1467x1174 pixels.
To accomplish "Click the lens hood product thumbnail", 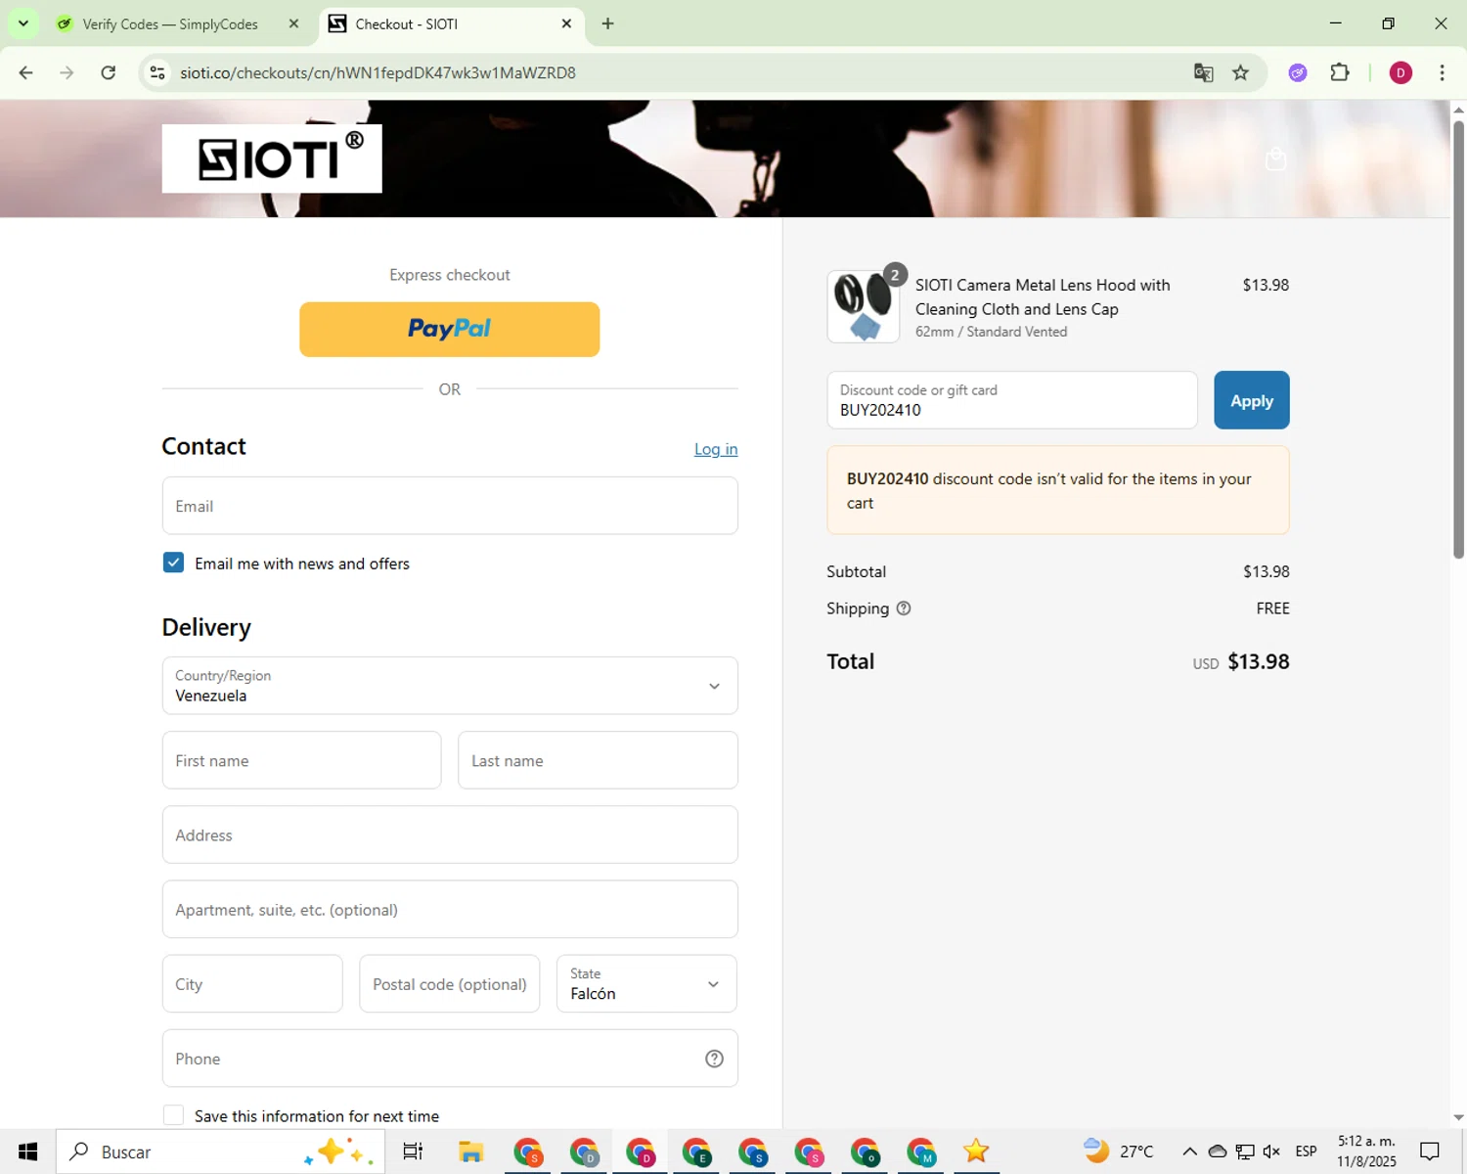I will (x=864, y=306).
